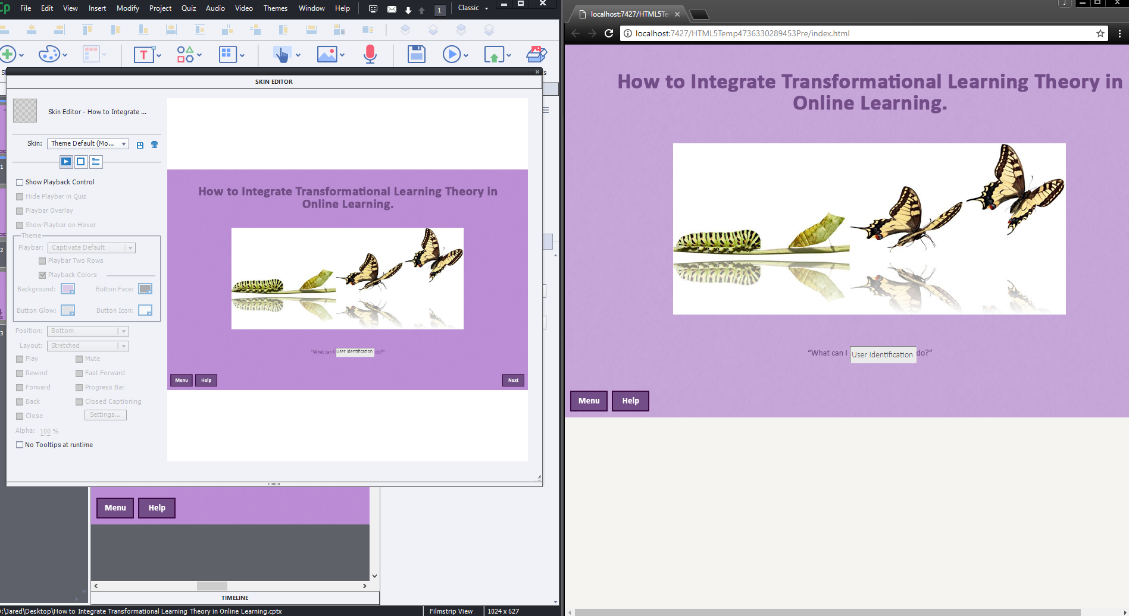Click the download arrow icon in menu bar
The height and width of the screenshot is (616, 1129).
[408, 10]
